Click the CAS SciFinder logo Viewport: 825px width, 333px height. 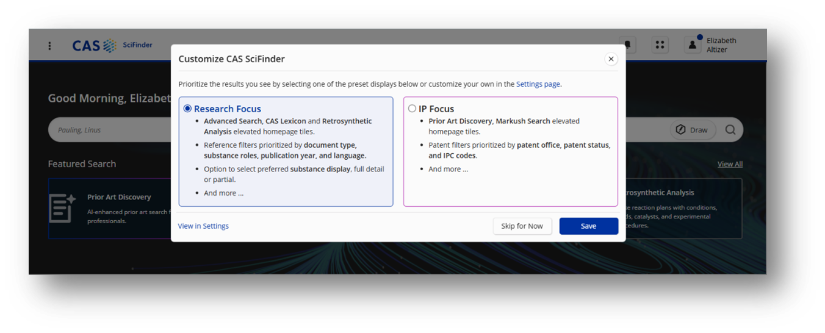click(x=112, y=46)
